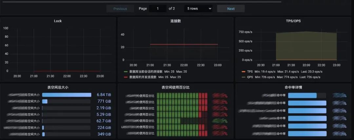Click the 771 GiB value
Screen dimensions: 354x140
(x=104, y=101)
